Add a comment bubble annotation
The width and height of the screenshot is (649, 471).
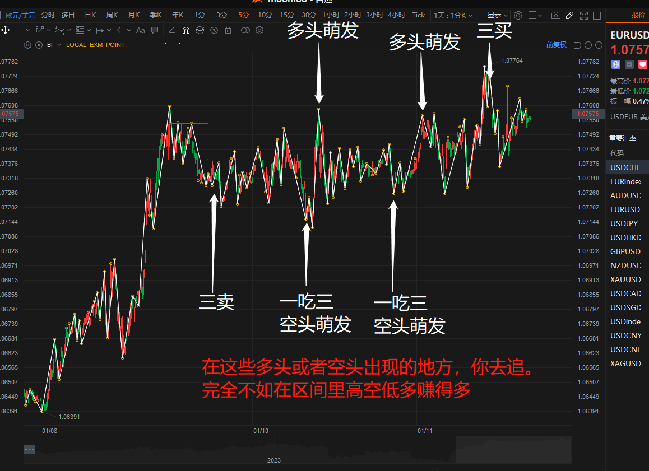click(x=155, y=30)
